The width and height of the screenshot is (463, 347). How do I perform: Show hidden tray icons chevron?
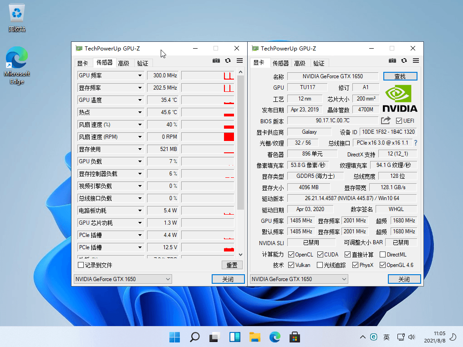tap(363, 337)
